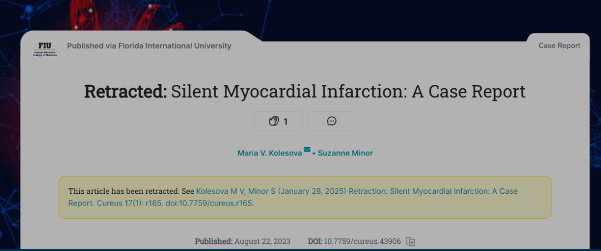Click the doi:10.7759/cureus.r165 link text
601x251 pixels.
(209, 203)
